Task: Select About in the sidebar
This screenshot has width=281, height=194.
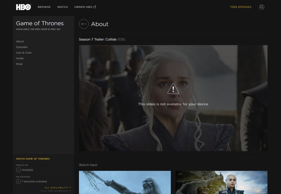Action: point(20,41)
